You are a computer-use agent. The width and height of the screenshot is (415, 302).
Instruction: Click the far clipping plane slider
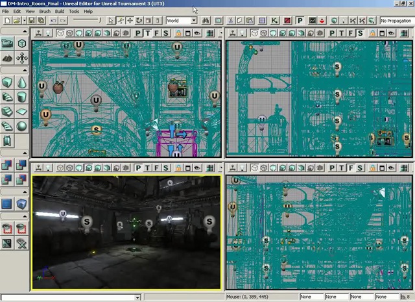click(87, 20)
